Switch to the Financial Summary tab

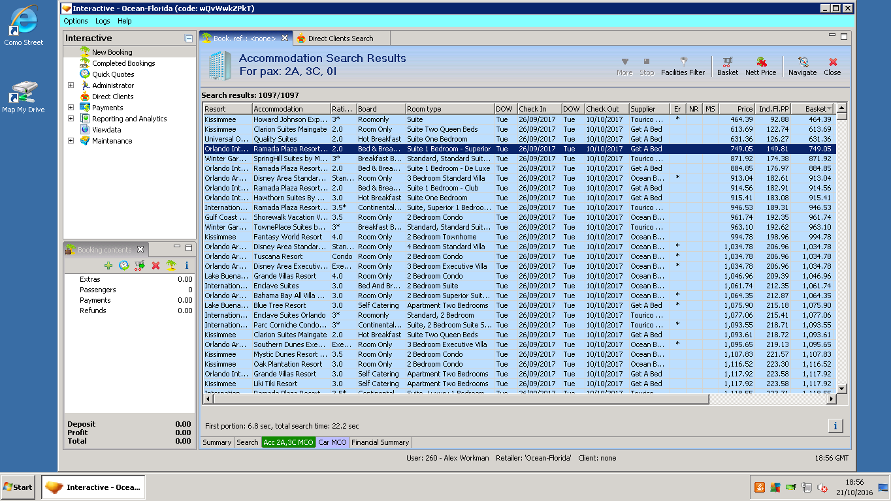click(x=380, y=442)
